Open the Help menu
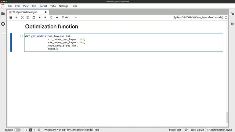Screen dimensions: 235x132 (x=74, y=6)
